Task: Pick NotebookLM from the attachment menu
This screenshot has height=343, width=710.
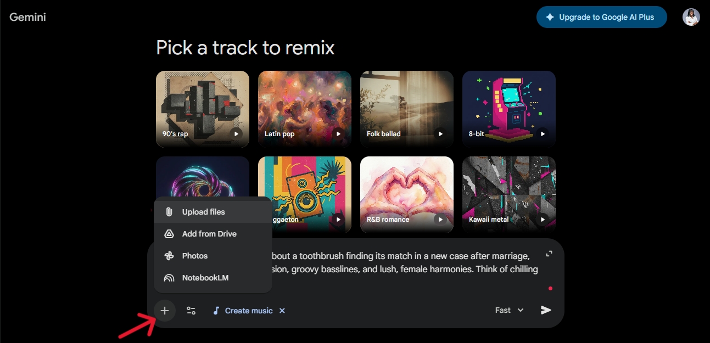Action: coord(205,278)
